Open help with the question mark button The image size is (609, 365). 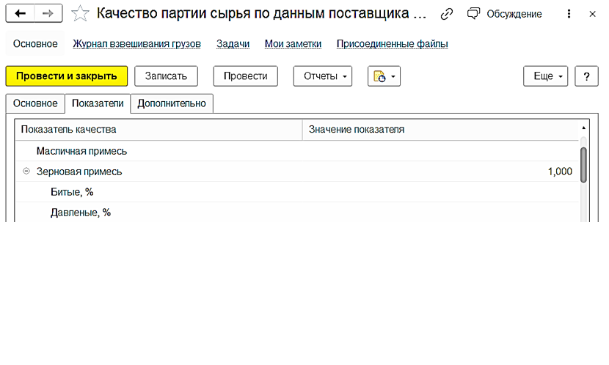pos(586,76)
